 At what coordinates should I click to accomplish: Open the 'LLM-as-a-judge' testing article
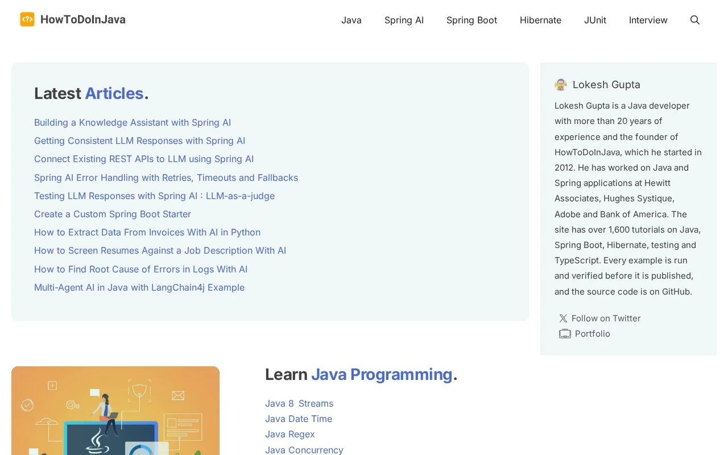click(154, 196)
